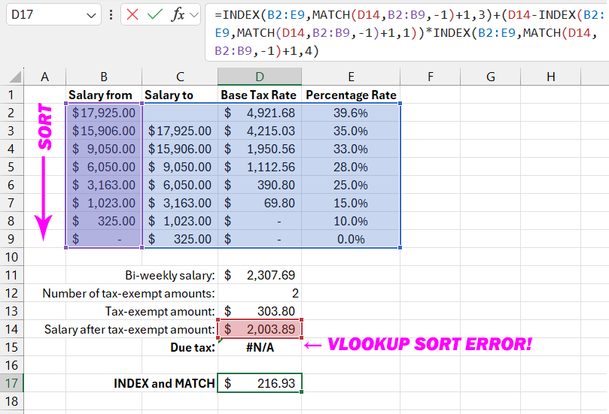Open the three-dot handle beside the Name Box
609x414 pixels.
point(111,15)
